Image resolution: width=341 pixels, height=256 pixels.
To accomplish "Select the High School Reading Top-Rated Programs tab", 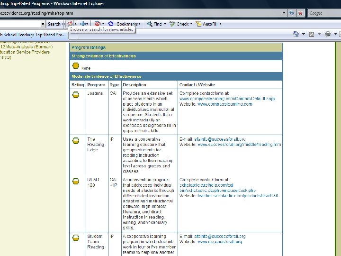I will pos(34,35).
